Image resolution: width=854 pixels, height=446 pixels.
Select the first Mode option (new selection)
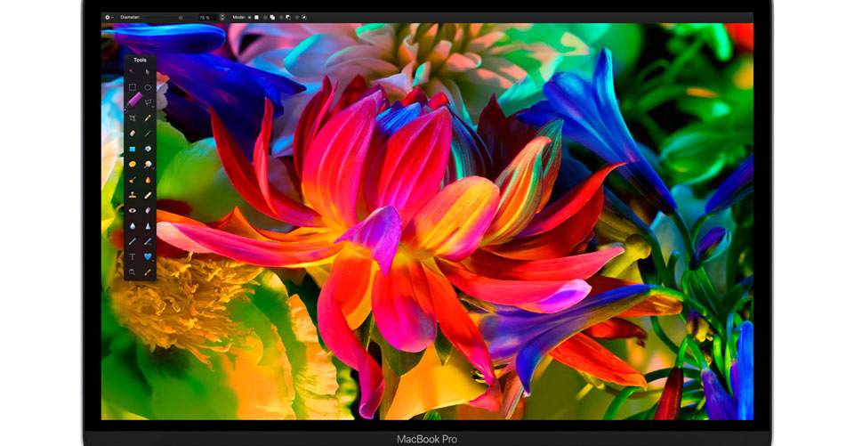256,17
